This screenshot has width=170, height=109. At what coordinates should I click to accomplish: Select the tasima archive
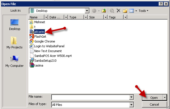(x=38, y=65)
